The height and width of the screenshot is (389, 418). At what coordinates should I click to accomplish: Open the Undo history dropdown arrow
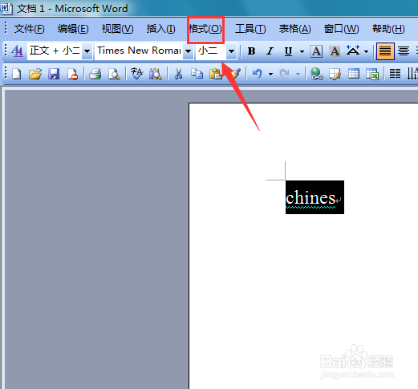(270, 74)
